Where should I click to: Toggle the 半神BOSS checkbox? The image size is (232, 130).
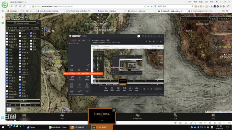(x=7, y=91)
